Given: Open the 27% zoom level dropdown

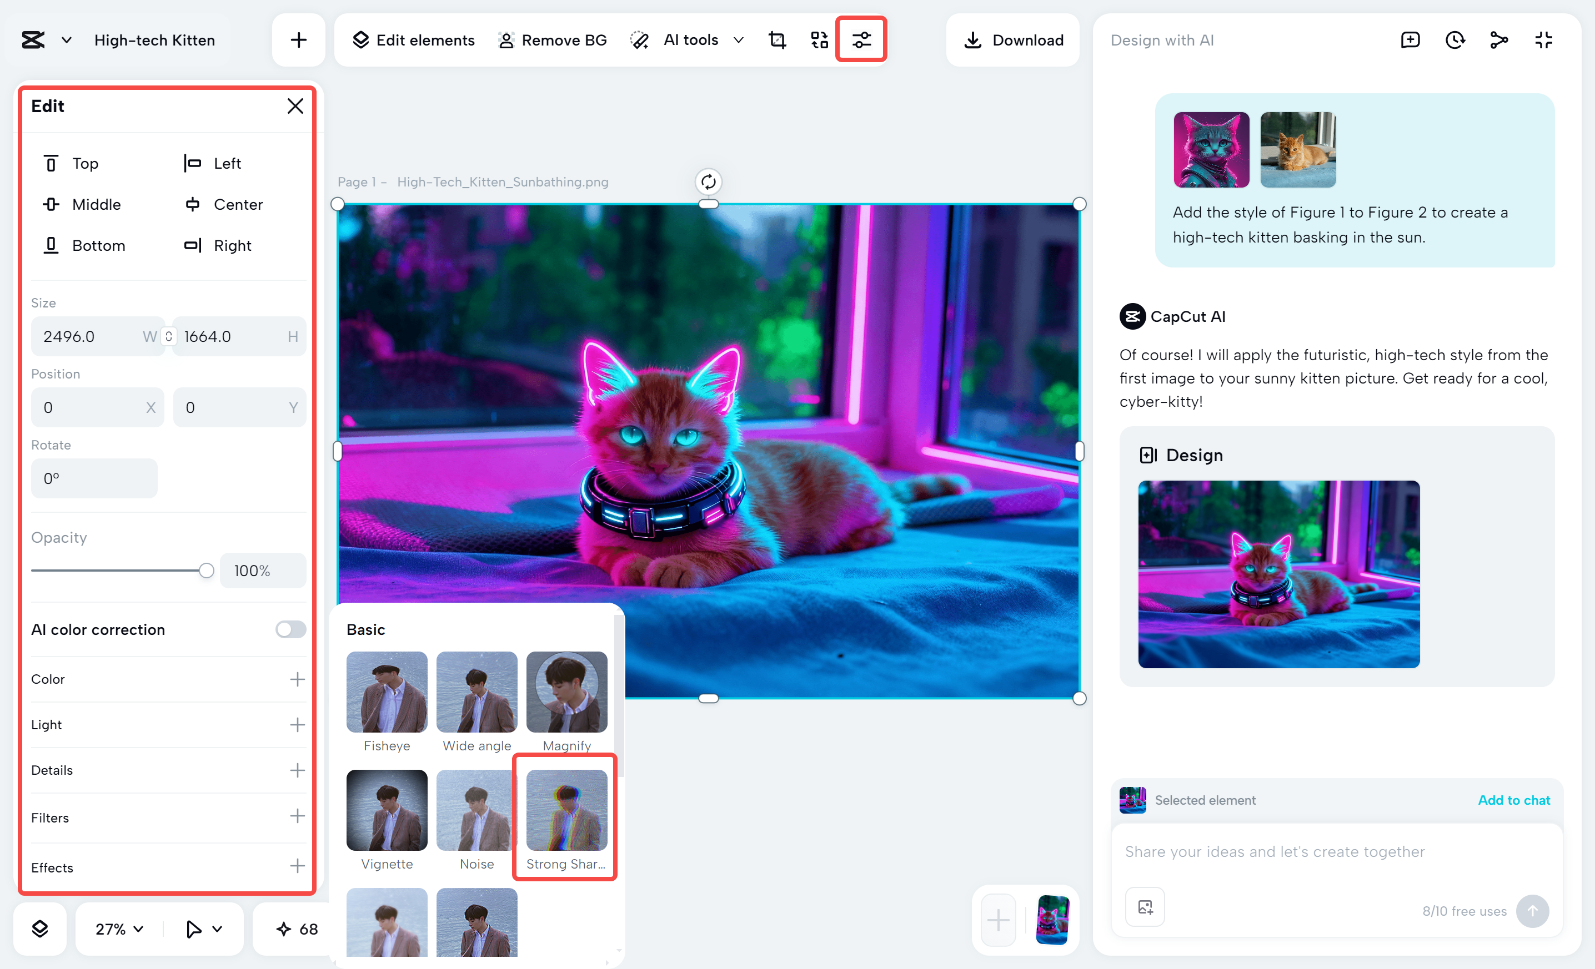Looking at the screenshot, I should coord(118,929).
